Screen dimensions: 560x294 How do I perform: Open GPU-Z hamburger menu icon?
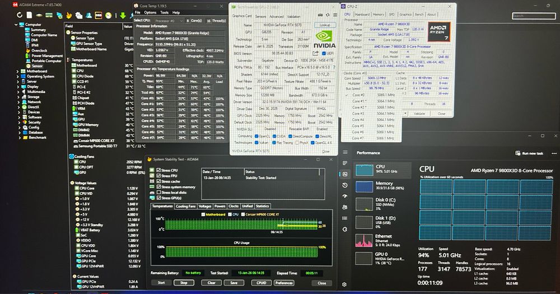pyautogui.click(x=335, y=15)
